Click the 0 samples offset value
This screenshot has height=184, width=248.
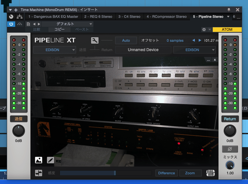pyautogui.click(x=175, y=40)
